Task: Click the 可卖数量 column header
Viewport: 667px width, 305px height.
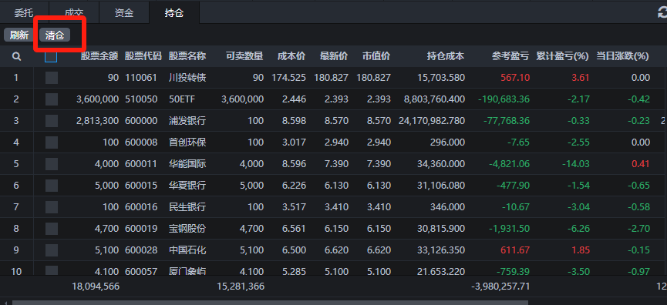Action: (x=244, y=56)
